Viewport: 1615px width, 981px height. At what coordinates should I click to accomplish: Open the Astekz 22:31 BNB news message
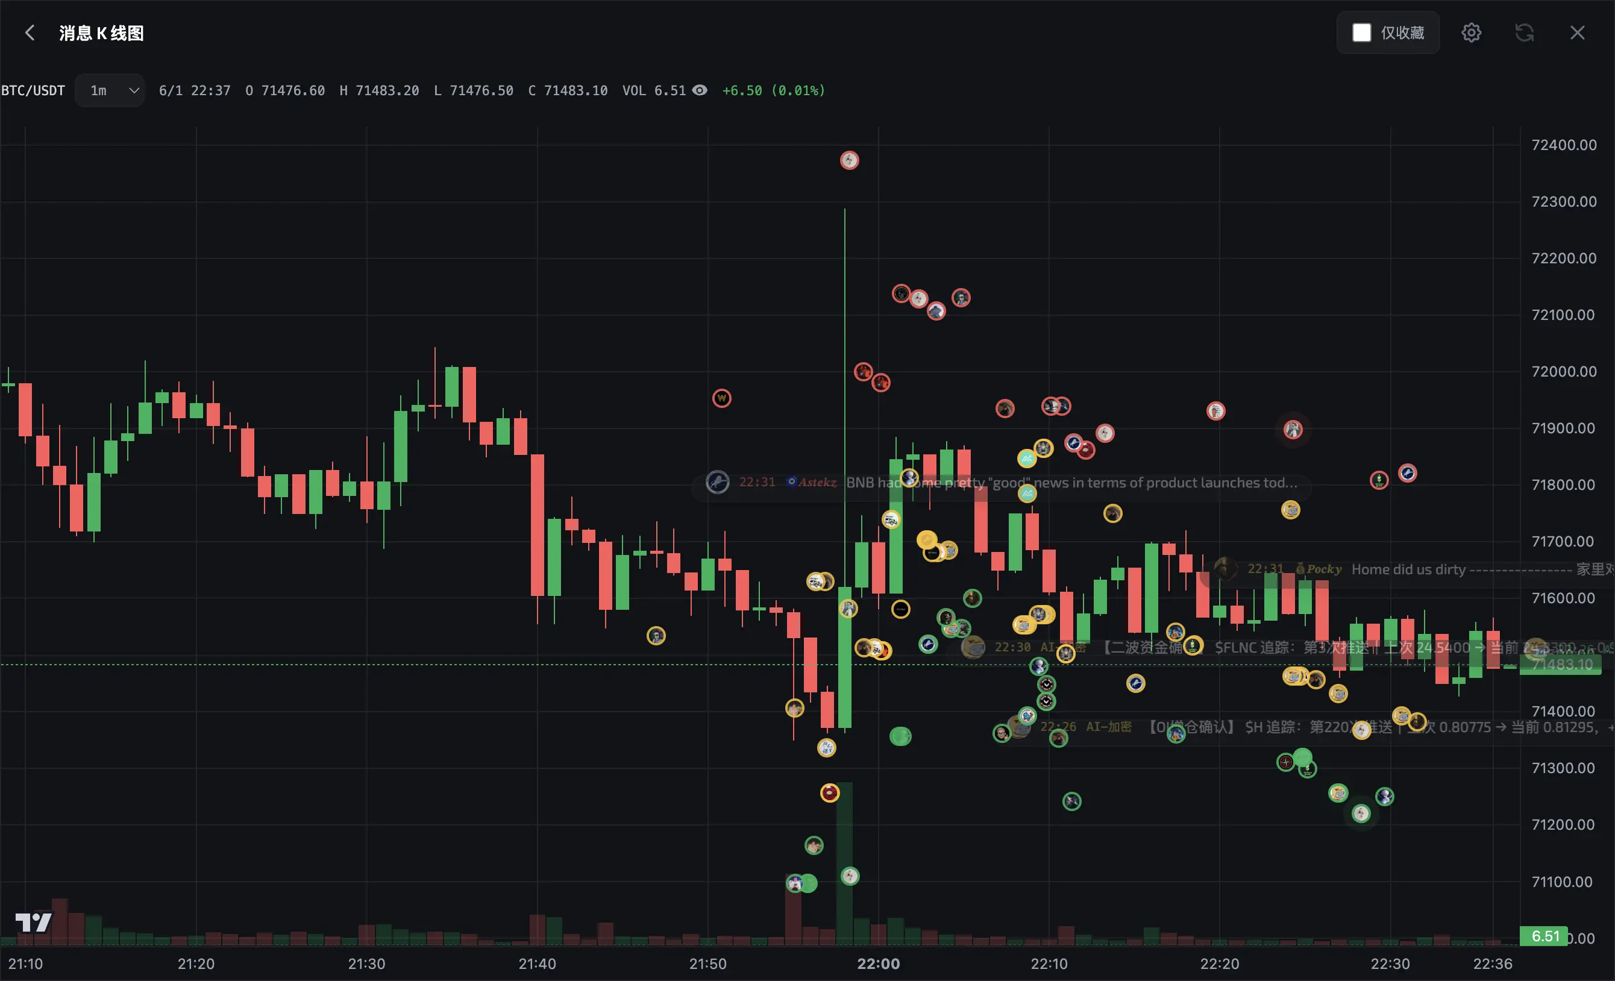(x=1002, y=483)
